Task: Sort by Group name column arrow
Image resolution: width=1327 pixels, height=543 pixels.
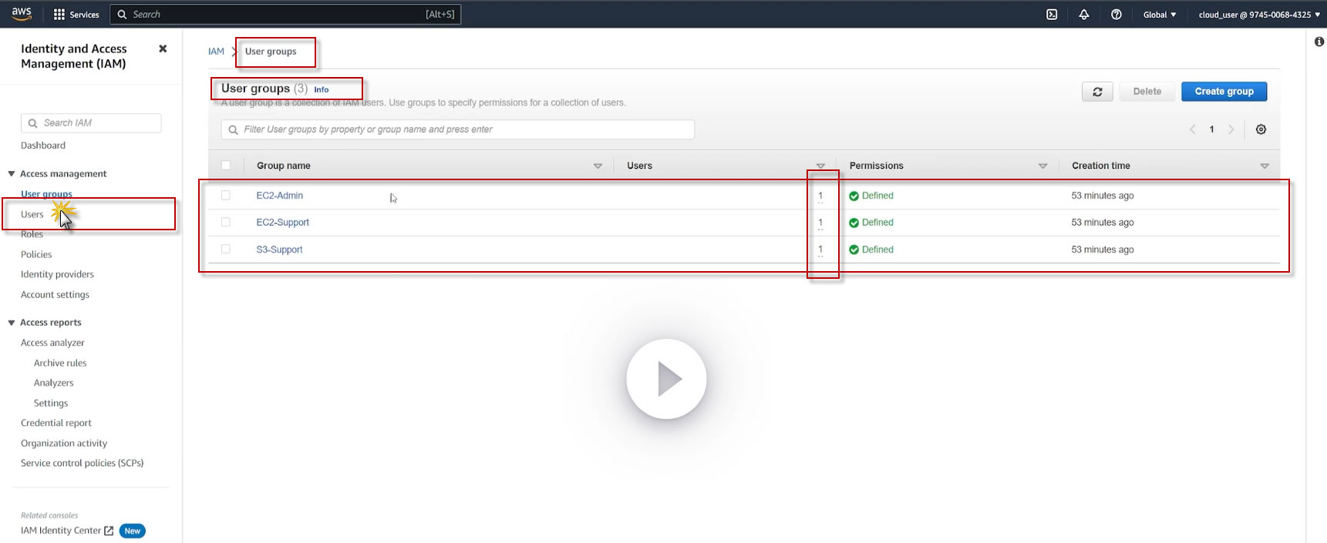Action: coord(598,166)
